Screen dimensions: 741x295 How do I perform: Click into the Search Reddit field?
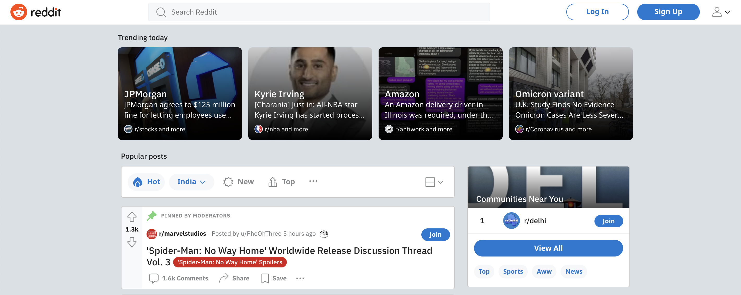(319, 12)
